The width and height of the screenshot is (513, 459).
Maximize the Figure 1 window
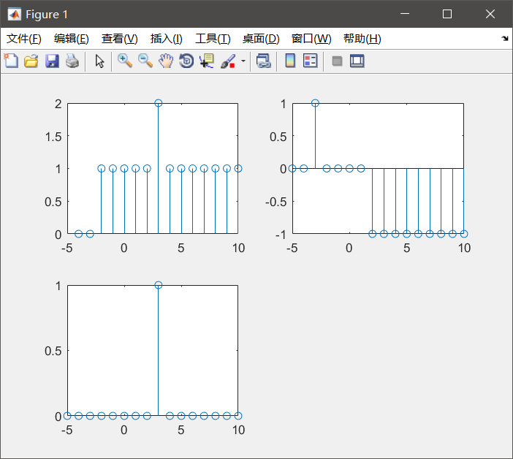pyautogui.click(x=447, y=14)
